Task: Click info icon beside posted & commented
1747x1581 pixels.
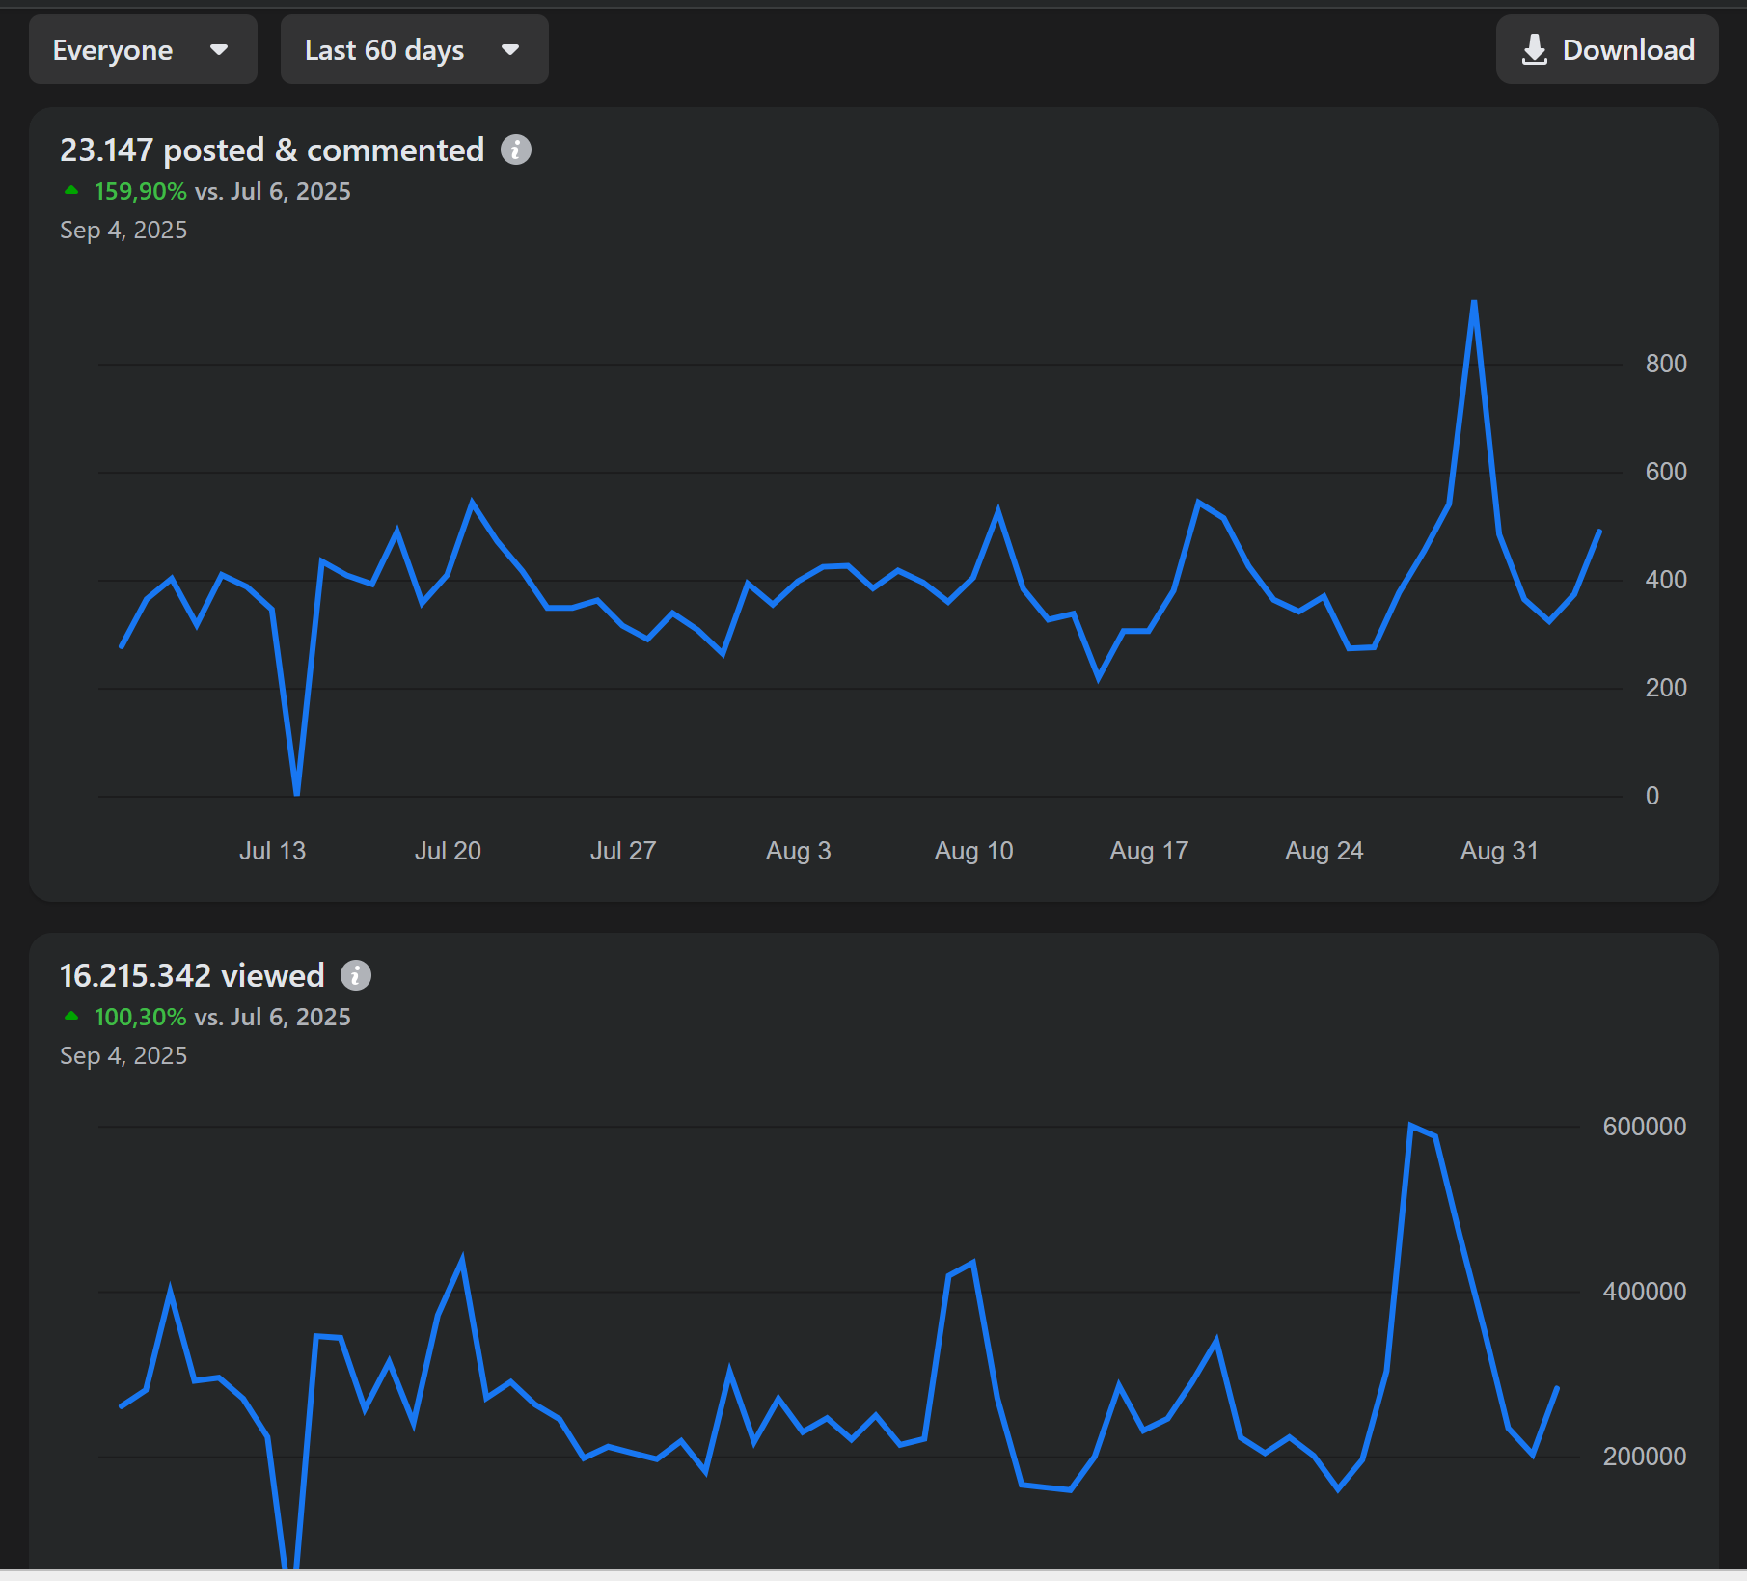Action: 516,150
